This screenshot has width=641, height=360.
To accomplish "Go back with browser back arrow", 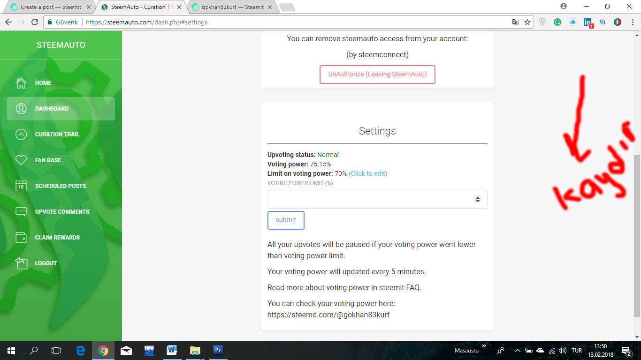I will pyautogui.click(x=8, y=22).
